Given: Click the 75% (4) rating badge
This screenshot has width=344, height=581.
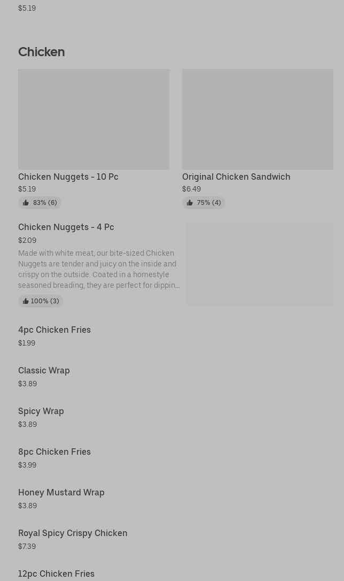Looking at the screenshot, I should coord(209,203).
